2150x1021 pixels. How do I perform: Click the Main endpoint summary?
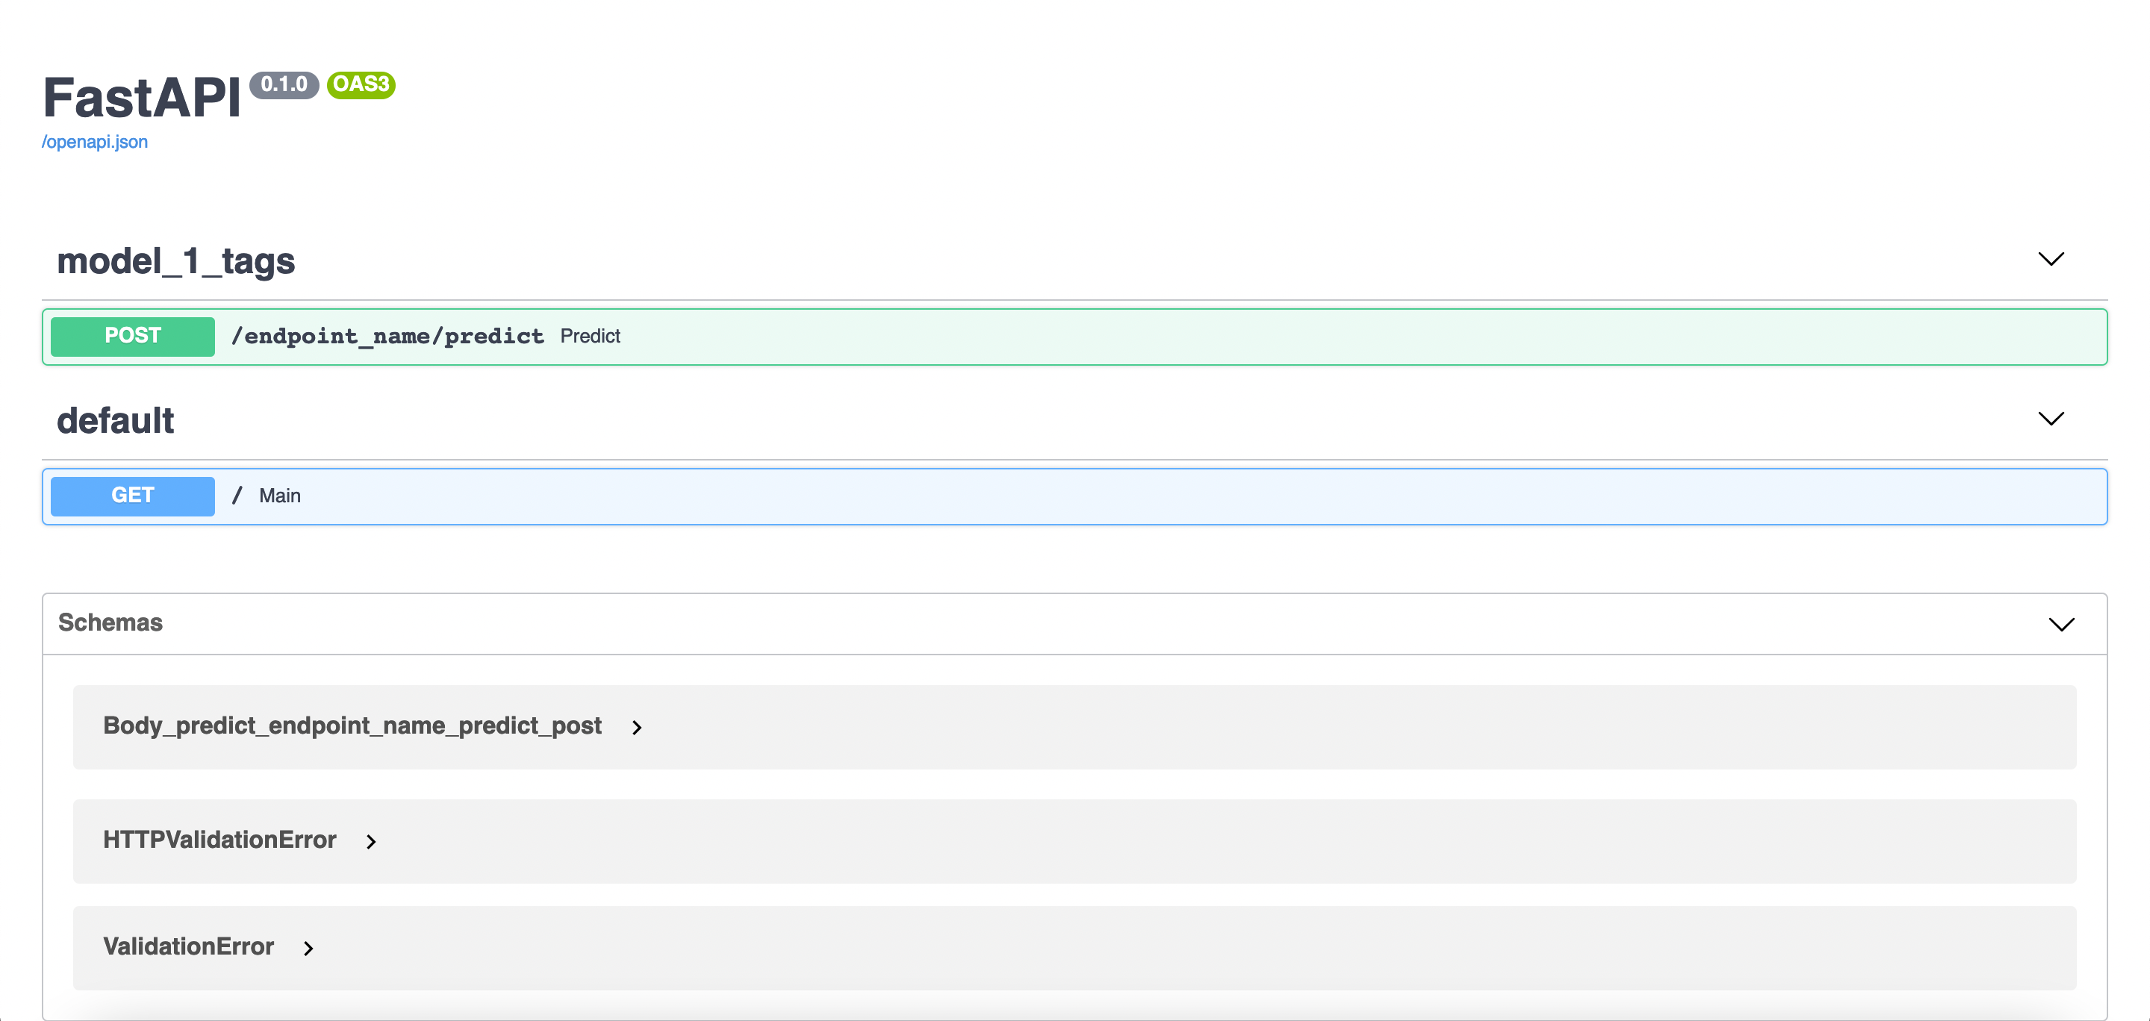(280, 496)
